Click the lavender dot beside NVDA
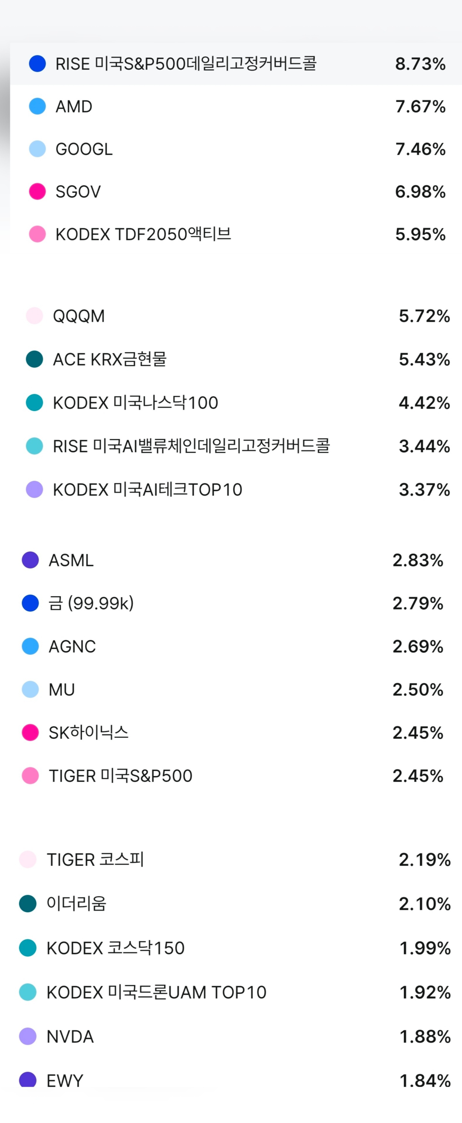462x1123 pixels. click(28, 1036)
